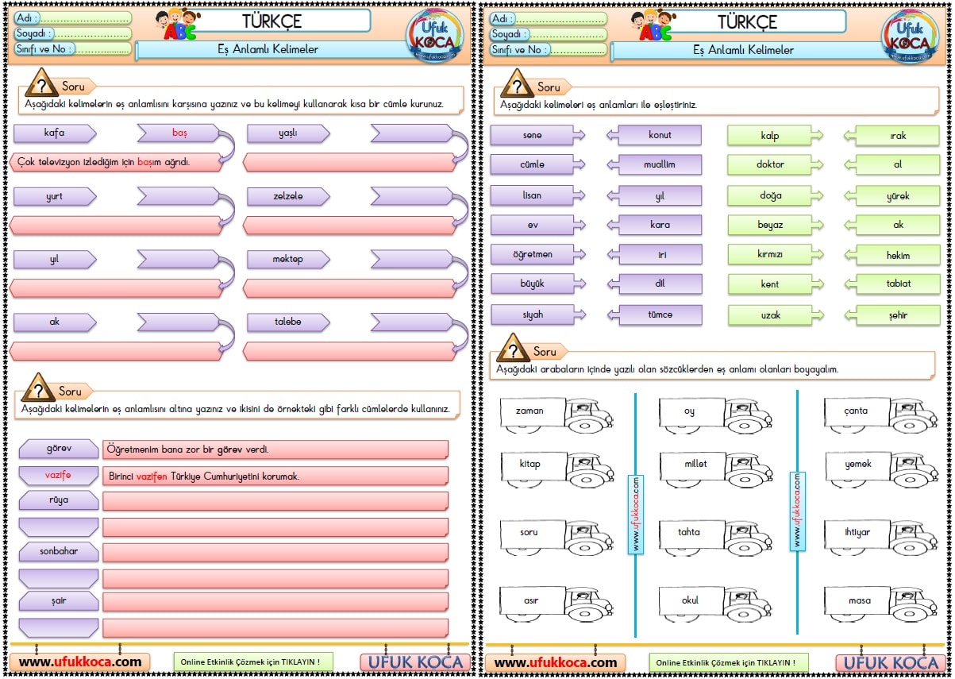Viewport: 955px width, 679px height.
Task: Select the green answer box tabiat
Action: [892, 284]
